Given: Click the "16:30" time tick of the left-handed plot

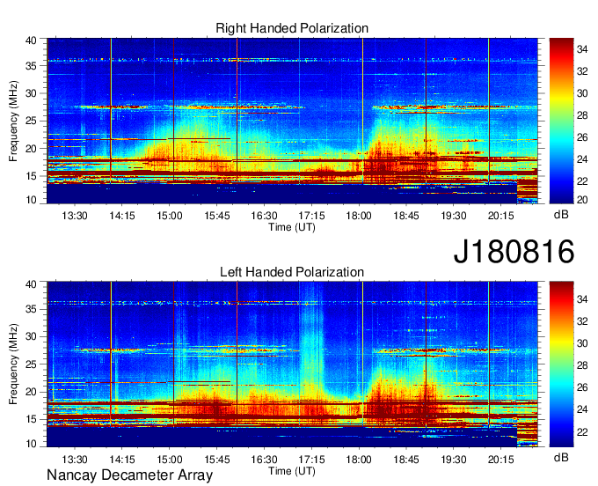Looking at the screenshot, I should click(264, 460).
